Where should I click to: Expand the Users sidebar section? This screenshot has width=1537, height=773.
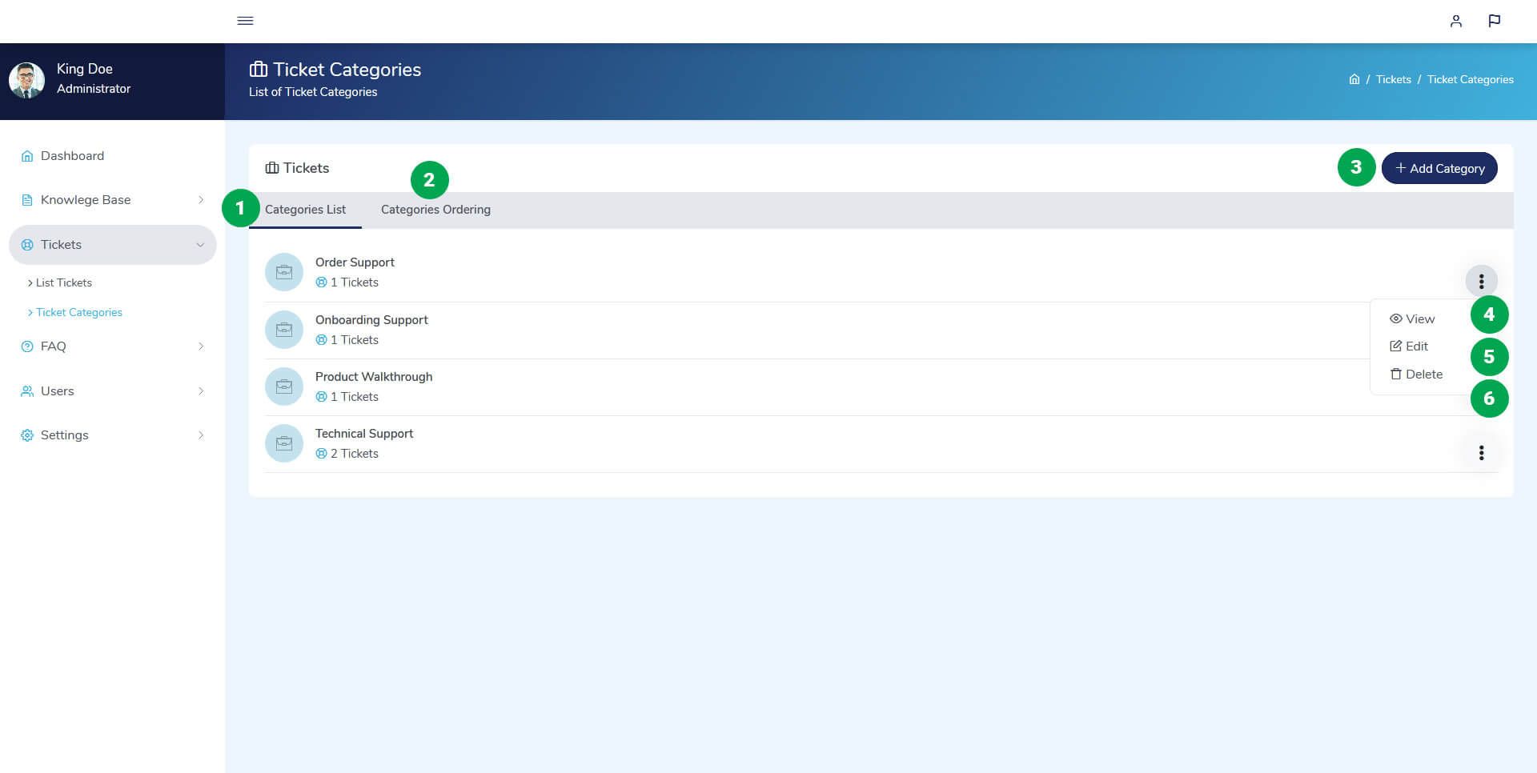pyautogui.click(x=112, y=391)
